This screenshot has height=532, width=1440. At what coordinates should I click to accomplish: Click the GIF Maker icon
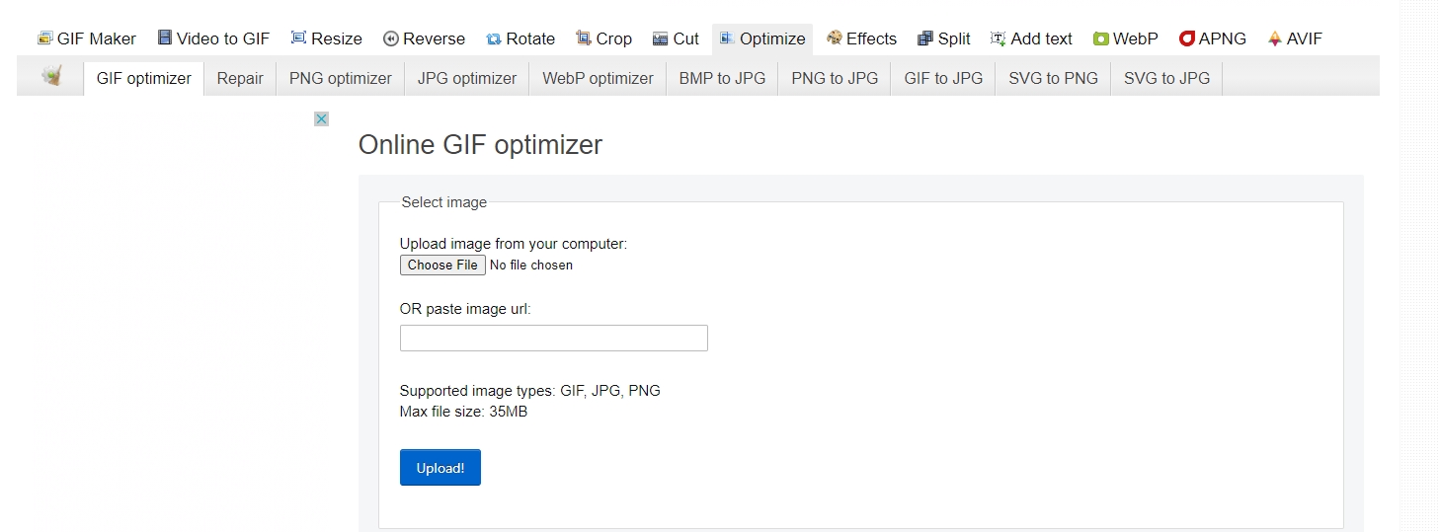coord(44,38)
